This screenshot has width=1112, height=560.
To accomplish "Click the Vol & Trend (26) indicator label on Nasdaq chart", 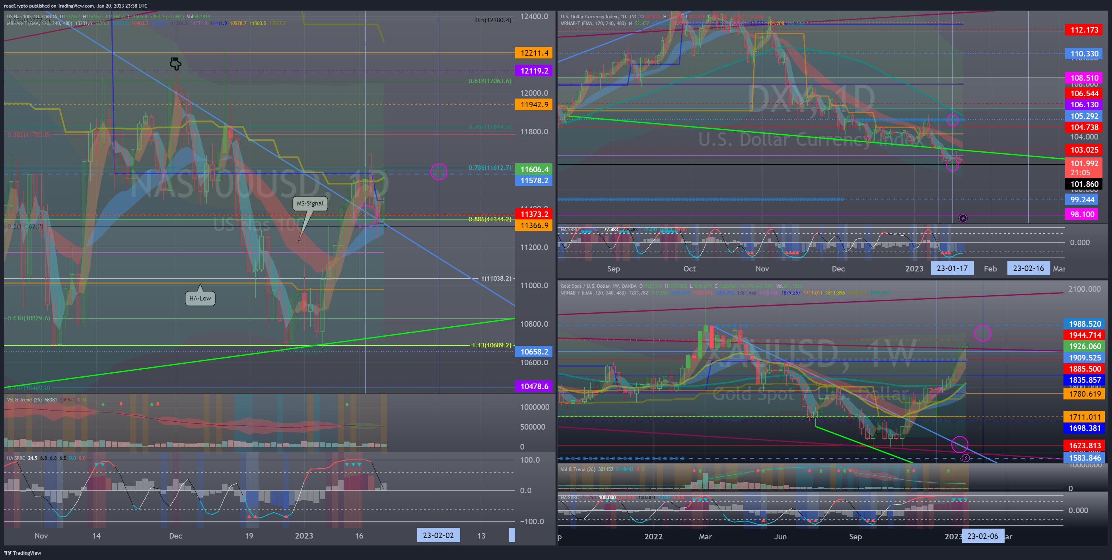I will coord(24,399).
